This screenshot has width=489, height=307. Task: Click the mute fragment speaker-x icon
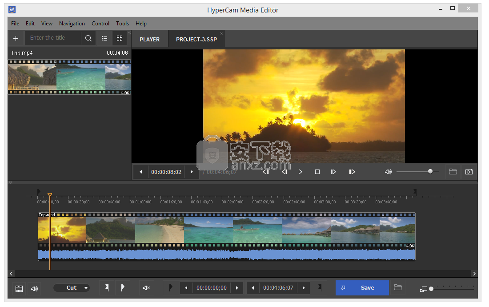[146, 288]
